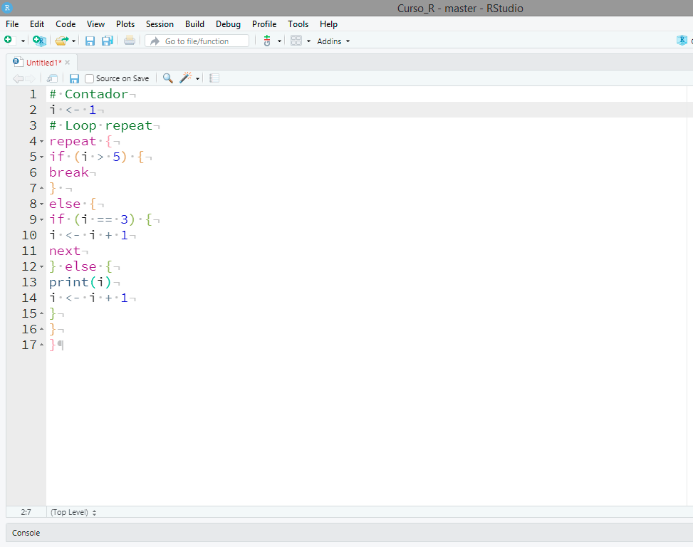Open the Find/Replace magnifier
This screenshot has width=693, height=547.
pos(168,78)
